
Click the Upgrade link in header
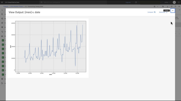(128, 2)
